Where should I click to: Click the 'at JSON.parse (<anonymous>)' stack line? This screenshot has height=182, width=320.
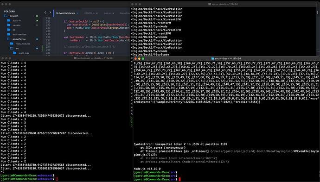click(x=163, y=148)
